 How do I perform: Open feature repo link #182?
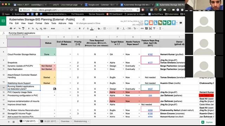tap(150, 54)
